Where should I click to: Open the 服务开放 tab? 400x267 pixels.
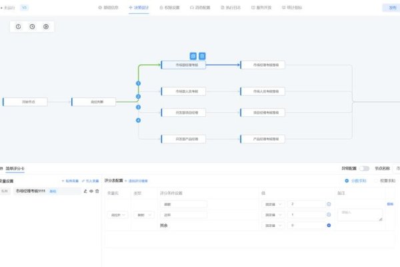pyautogui.click(x=261, y=7)
